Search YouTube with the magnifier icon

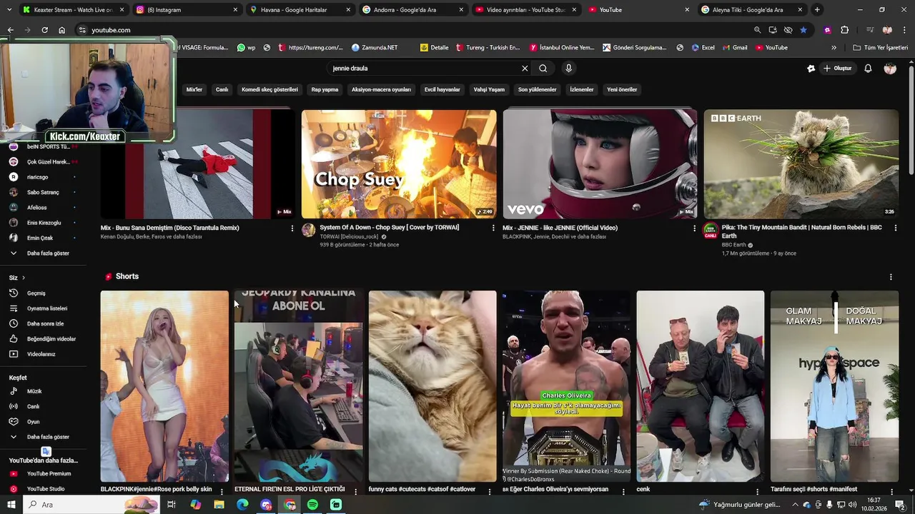(x=543, y=69)
